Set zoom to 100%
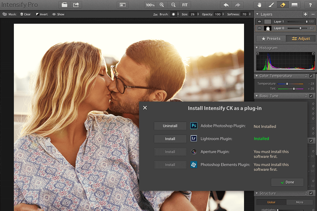The height and width of the screenshot is (211, 317). (150, 5)
